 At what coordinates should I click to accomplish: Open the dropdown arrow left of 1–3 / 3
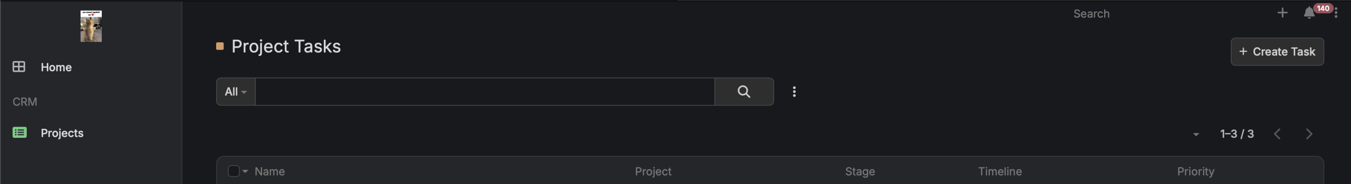pos(1196,134)
